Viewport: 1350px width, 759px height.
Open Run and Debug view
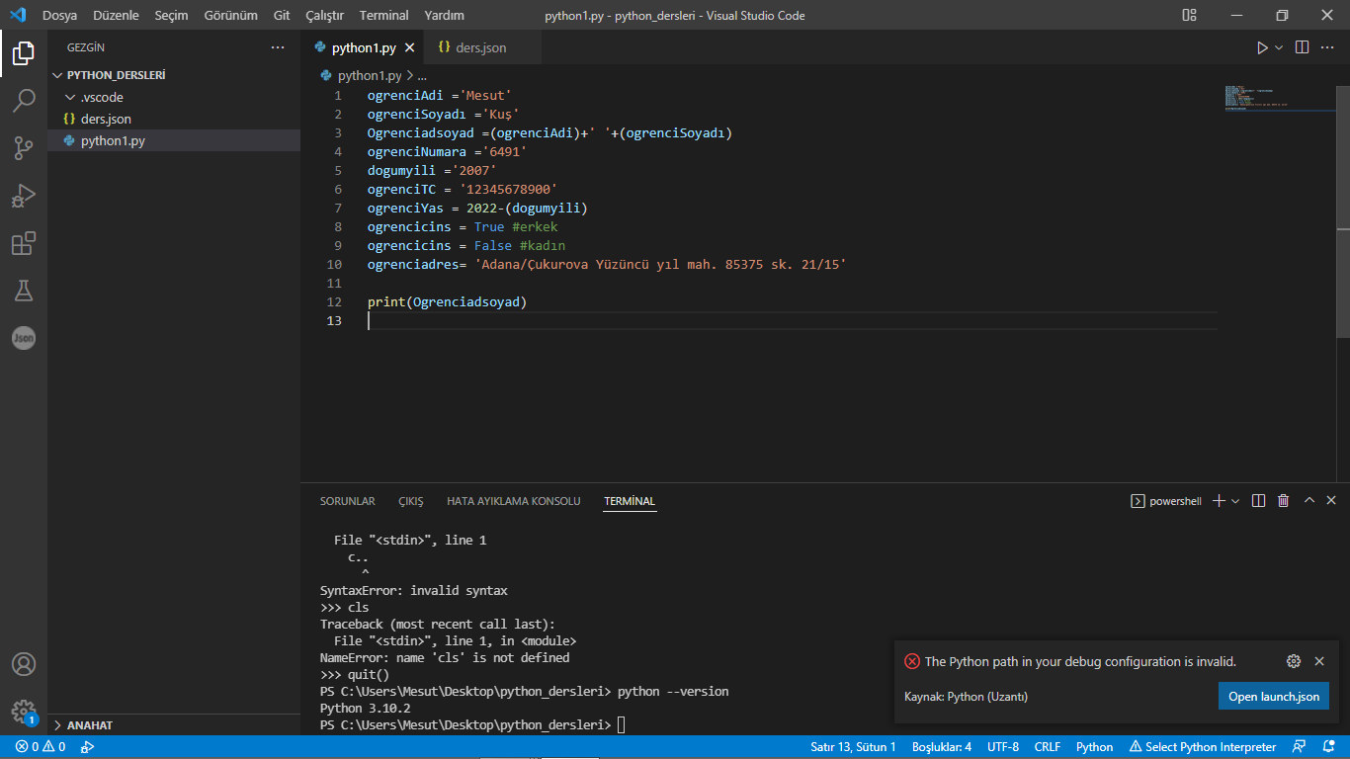pos(24,196)
